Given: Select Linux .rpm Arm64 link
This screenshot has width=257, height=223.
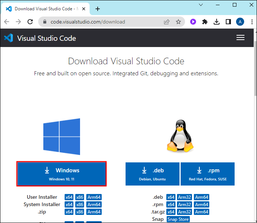Looking at the screenshot, I should click(x=202, y=205).
